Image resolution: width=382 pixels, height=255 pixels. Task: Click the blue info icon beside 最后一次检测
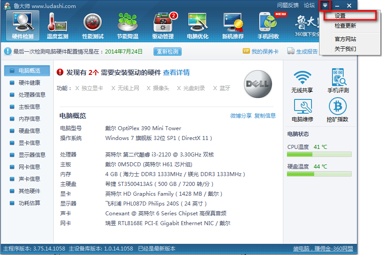8,51
